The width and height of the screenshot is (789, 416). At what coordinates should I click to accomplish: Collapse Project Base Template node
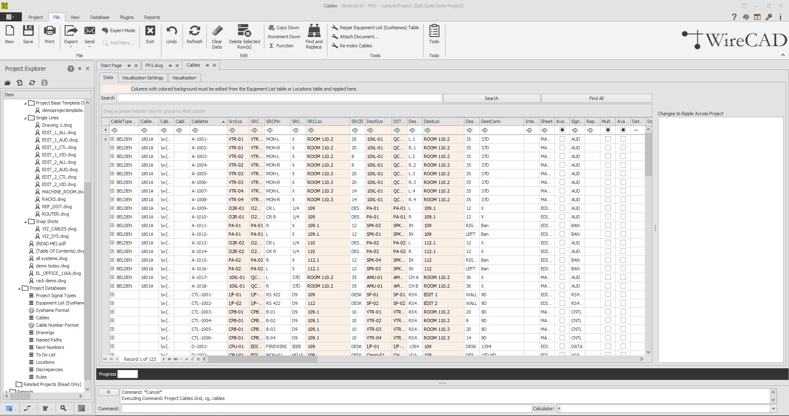pyautogui.click(x=26, y=103)
